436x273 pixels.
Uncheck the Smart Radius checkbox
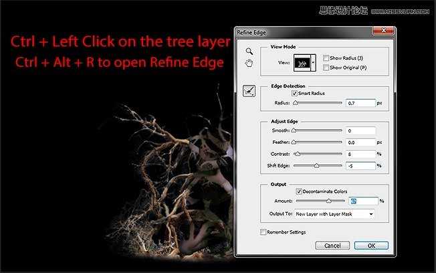(x=295, y=94)
